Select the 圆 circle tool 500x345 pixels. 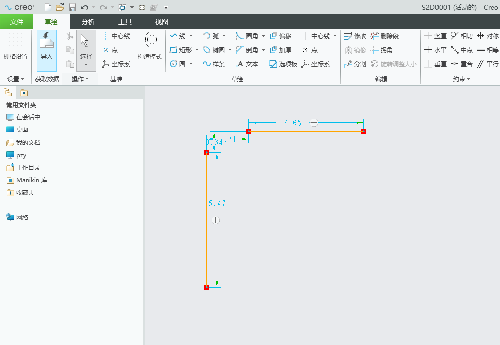pyautogui.click(x=178, y=64)
